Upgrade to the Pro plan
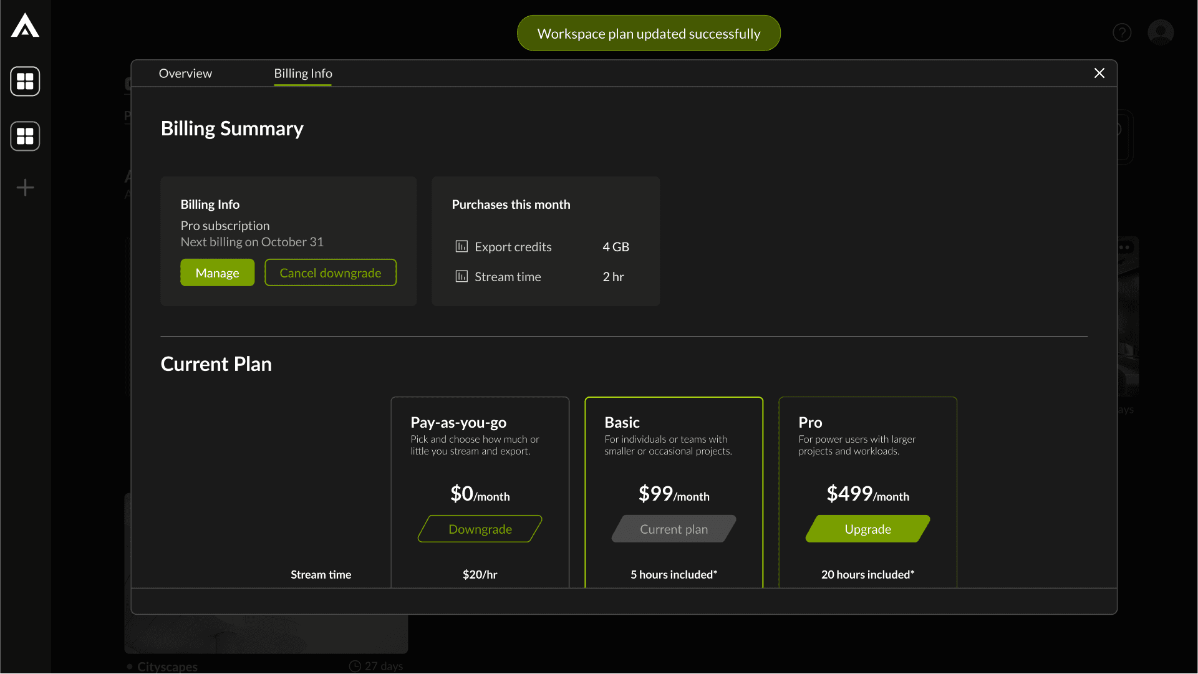The height and width of the screenshot is (674, 1198). [867, 529]
